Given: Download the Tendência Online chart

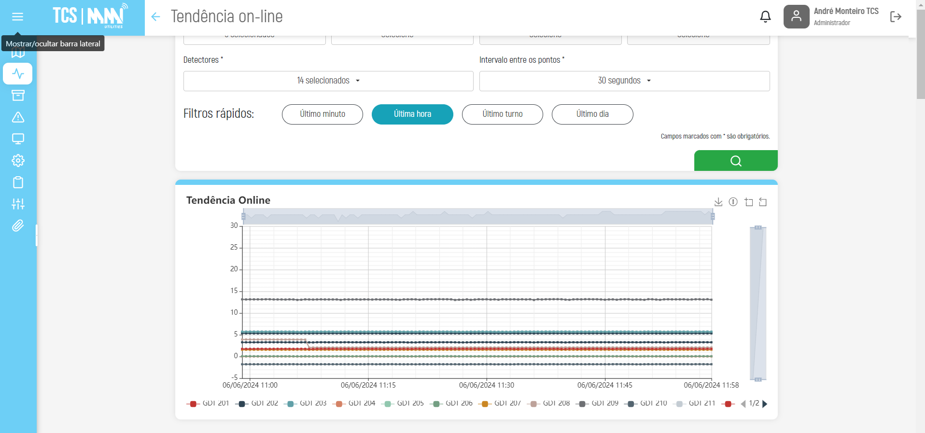Looking at the screenshot, I should pos(718,202).
